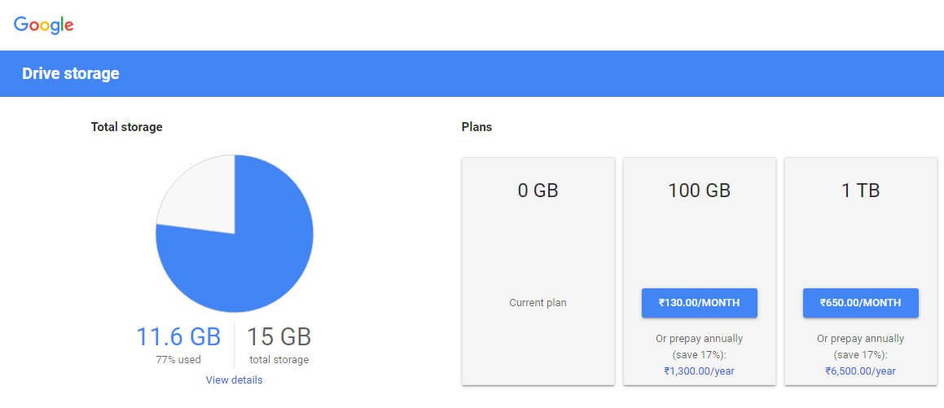Click the Google logo
The width and height of the screenshot is (944, 408).
(44, 24)
